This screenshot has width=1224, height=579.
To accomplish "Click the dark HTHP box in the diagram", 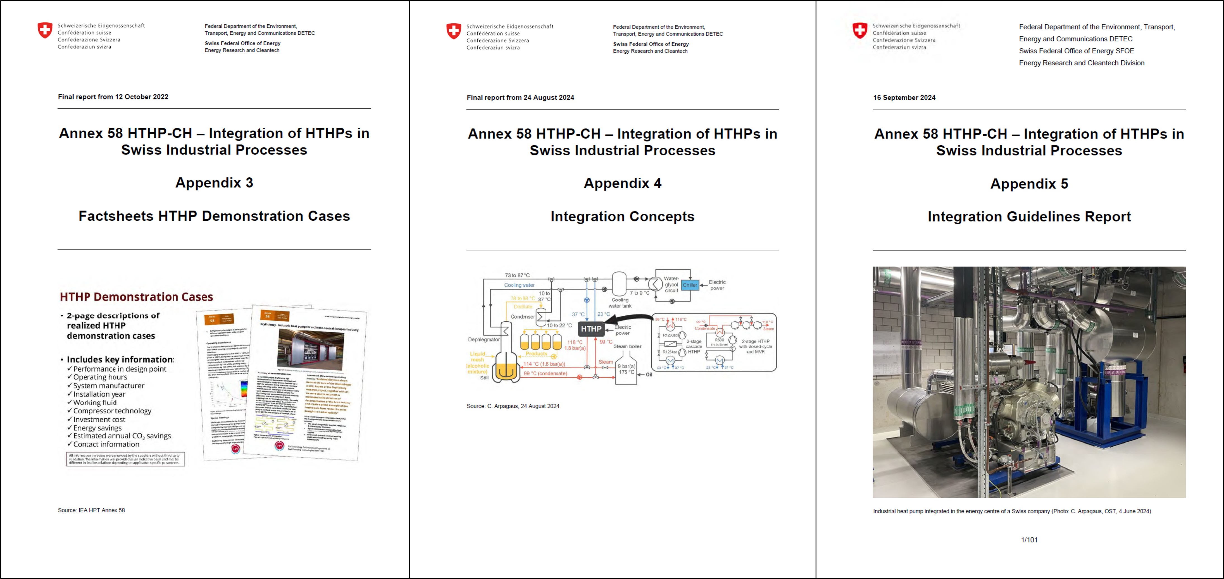I will coord(590,329).
